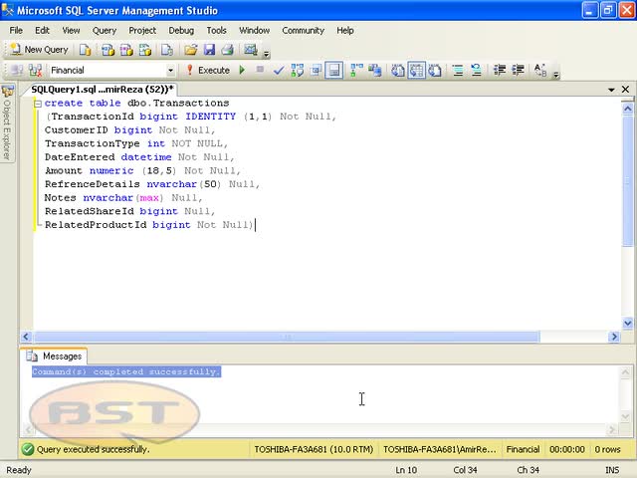
Task: Uncomment the selected lines
Action: [x=476, y=71]
